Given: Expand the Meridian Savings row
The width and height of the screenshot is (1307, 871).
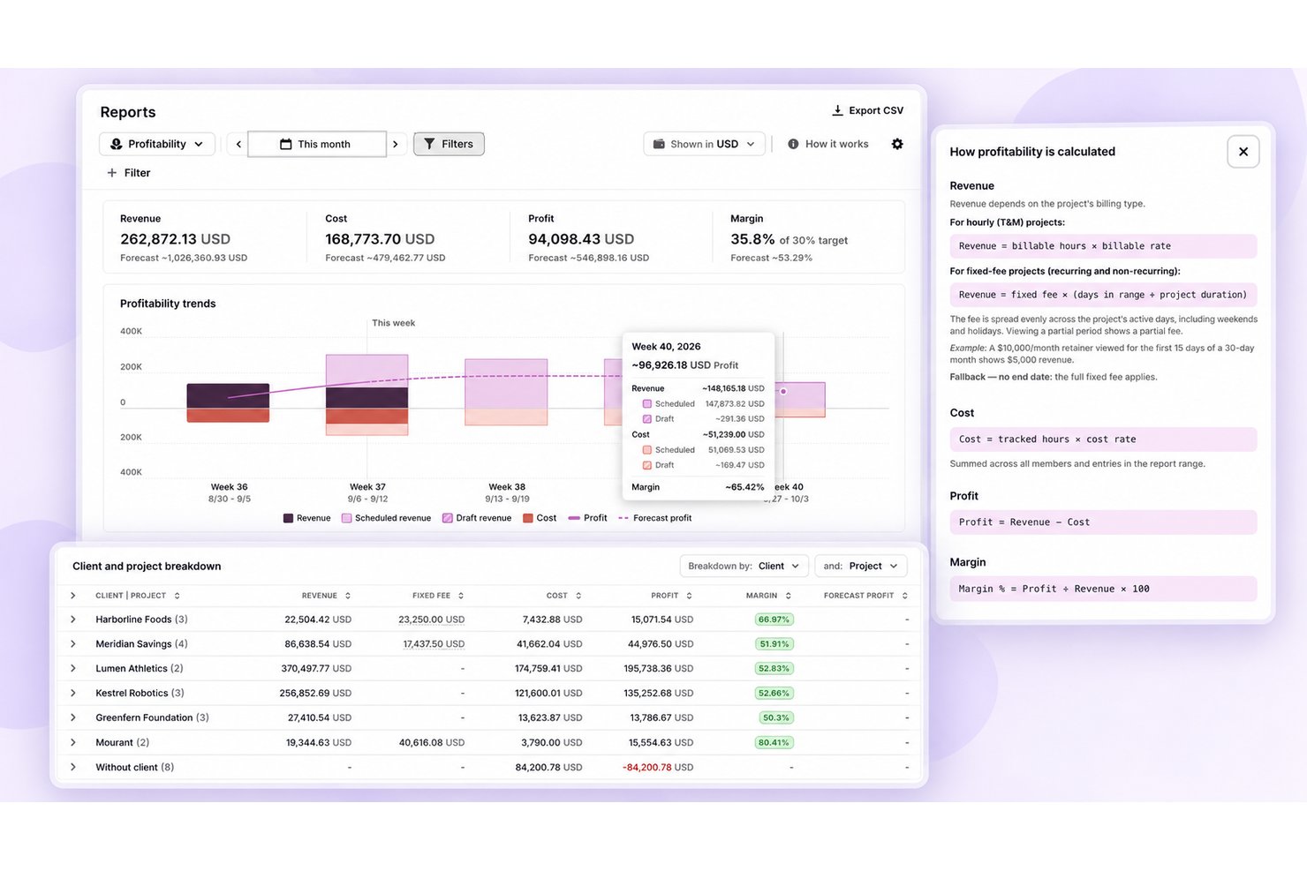Looking at the screenshot, I should pos(73,644).
